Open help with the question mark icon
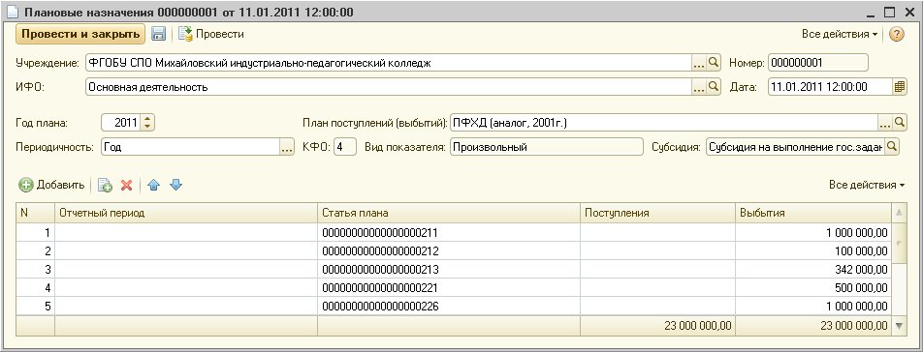The height and width of the screenshot is (352, 923). 896,34
